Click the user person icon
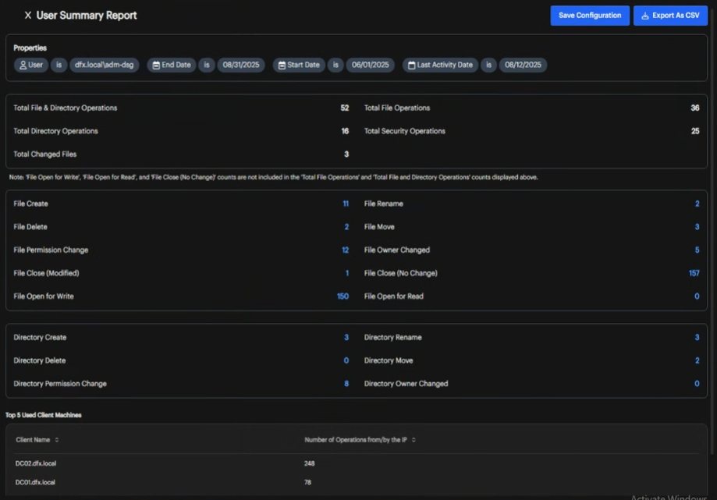This screenshot has width=717, height=500. [x=23, y=66]
